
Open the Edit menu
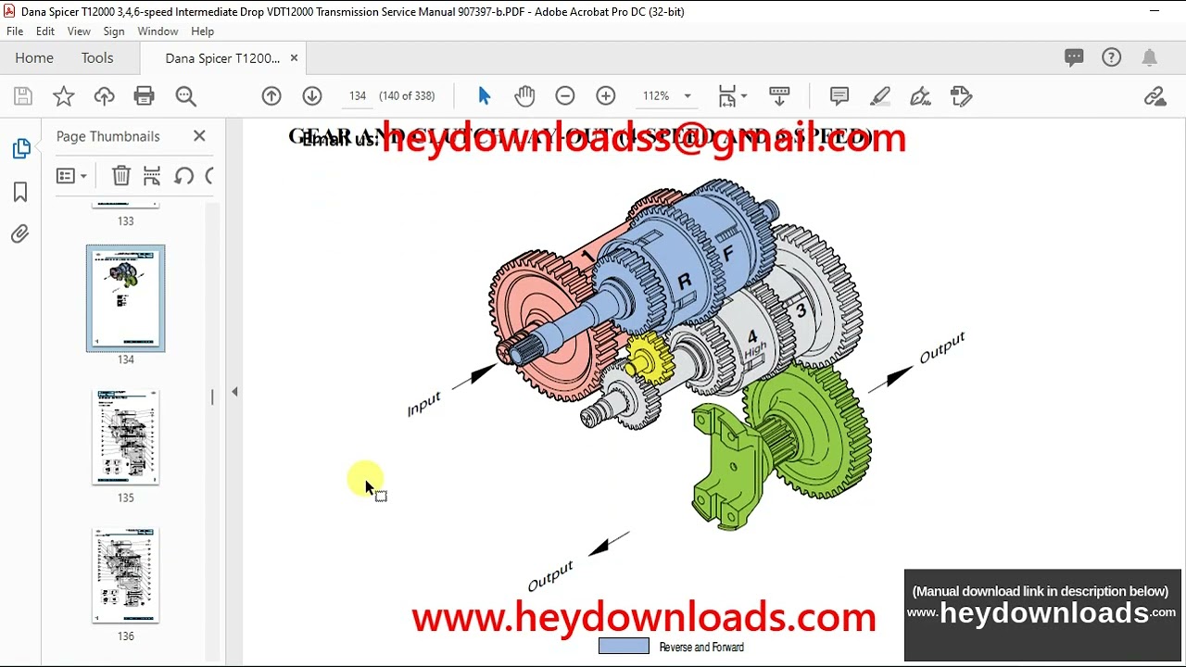coord(45,31)
